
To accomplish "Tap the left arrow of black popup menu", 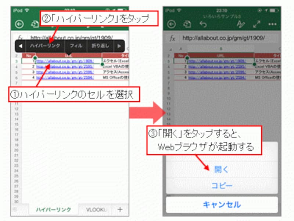I will pos(21,46).
